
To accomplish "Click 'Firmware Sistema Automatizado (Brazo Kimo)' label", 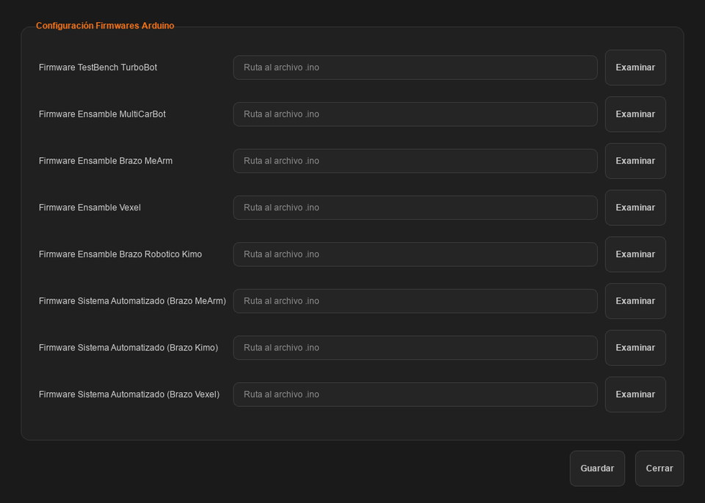I will pyautogui.click(x=129, y=348).
